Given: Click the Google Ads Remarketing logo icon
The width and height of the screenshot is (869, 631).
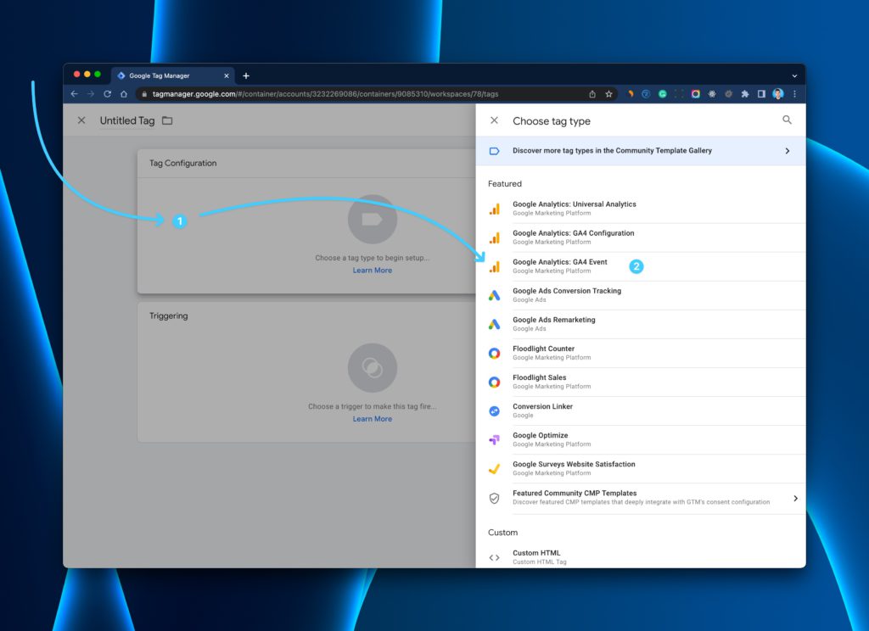Looking at the screenshot, I should point(495,324).
